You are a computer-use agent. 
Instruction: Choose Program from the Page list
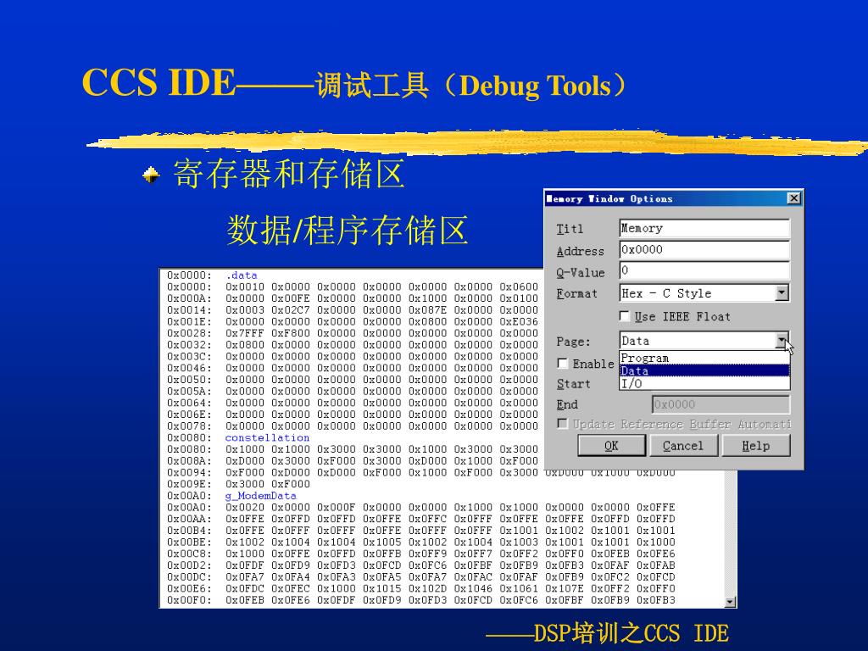[x=704, y=359]
